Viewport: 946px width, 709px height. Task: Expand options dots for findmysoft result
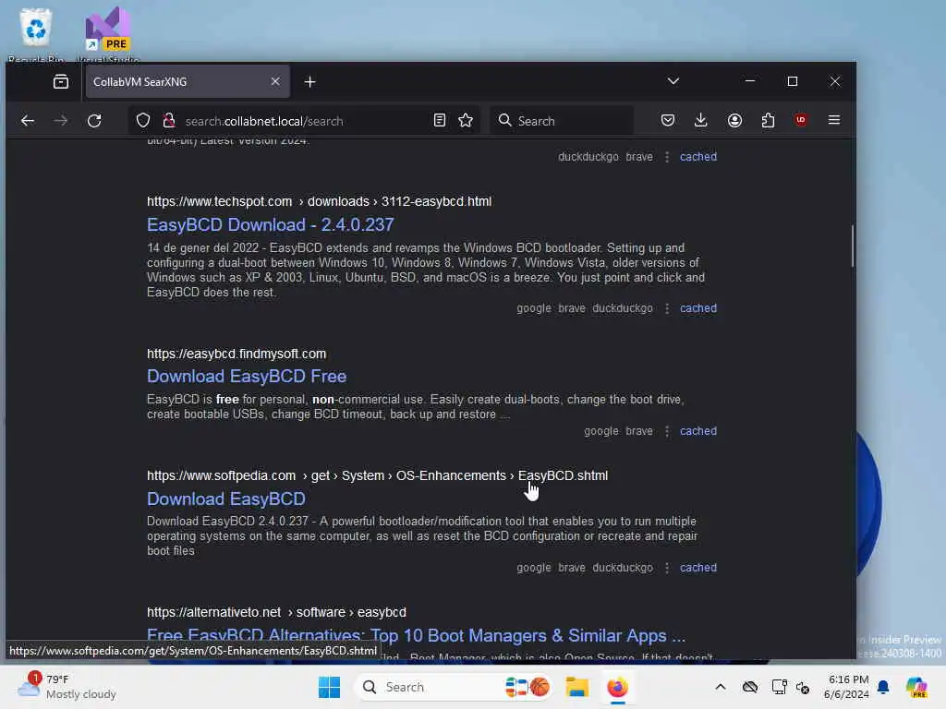tap(667, 431)
